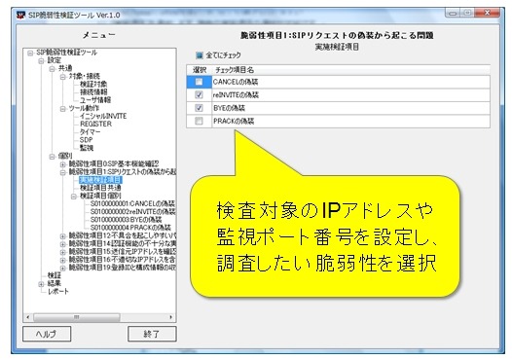
Task: Expand the 脆弱性項目16 tree node
Action: tap(62, 260)
